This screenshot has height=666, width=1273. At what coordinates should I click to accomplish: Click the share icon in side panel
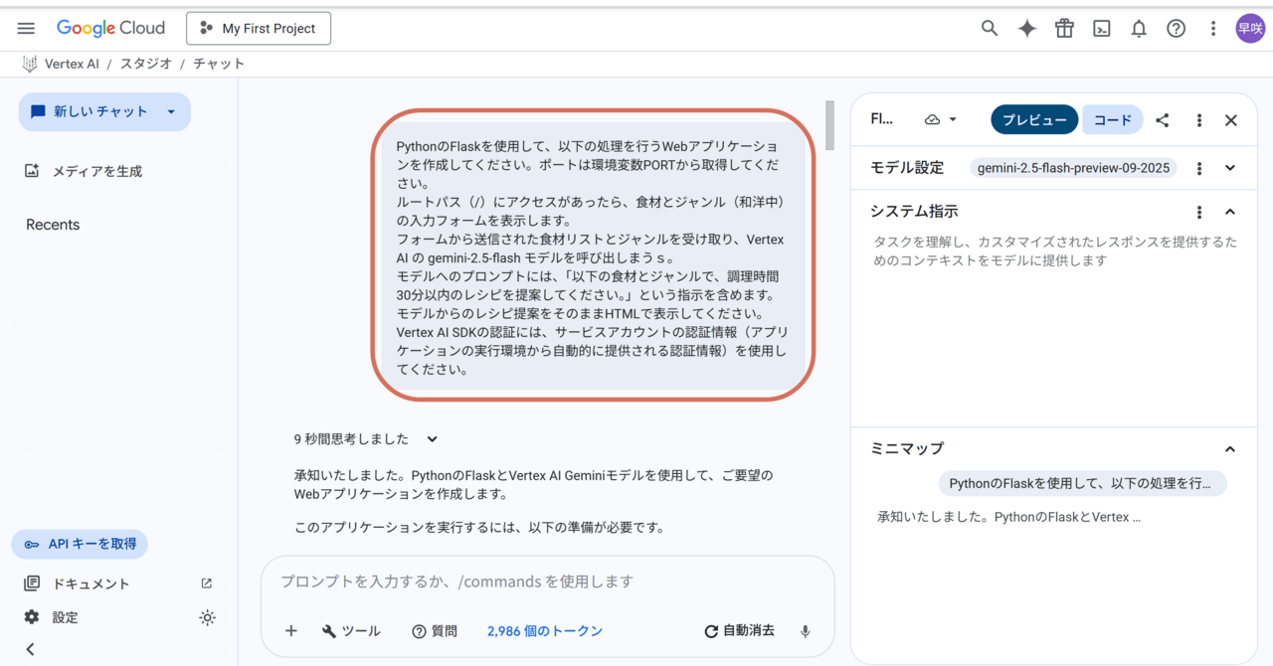[x=1163, y=120]
